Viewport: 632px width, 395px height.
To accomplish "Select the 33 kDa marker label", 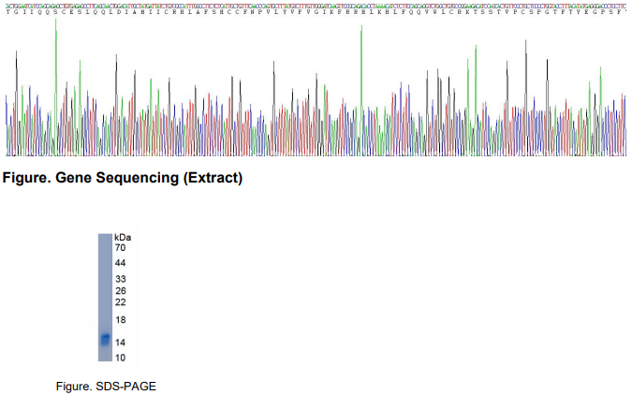I will (120, 279).
